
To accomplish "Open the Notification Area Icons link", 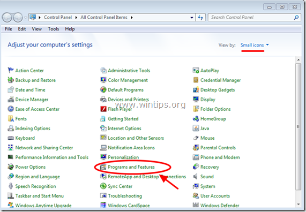I will tap(131, 148).
